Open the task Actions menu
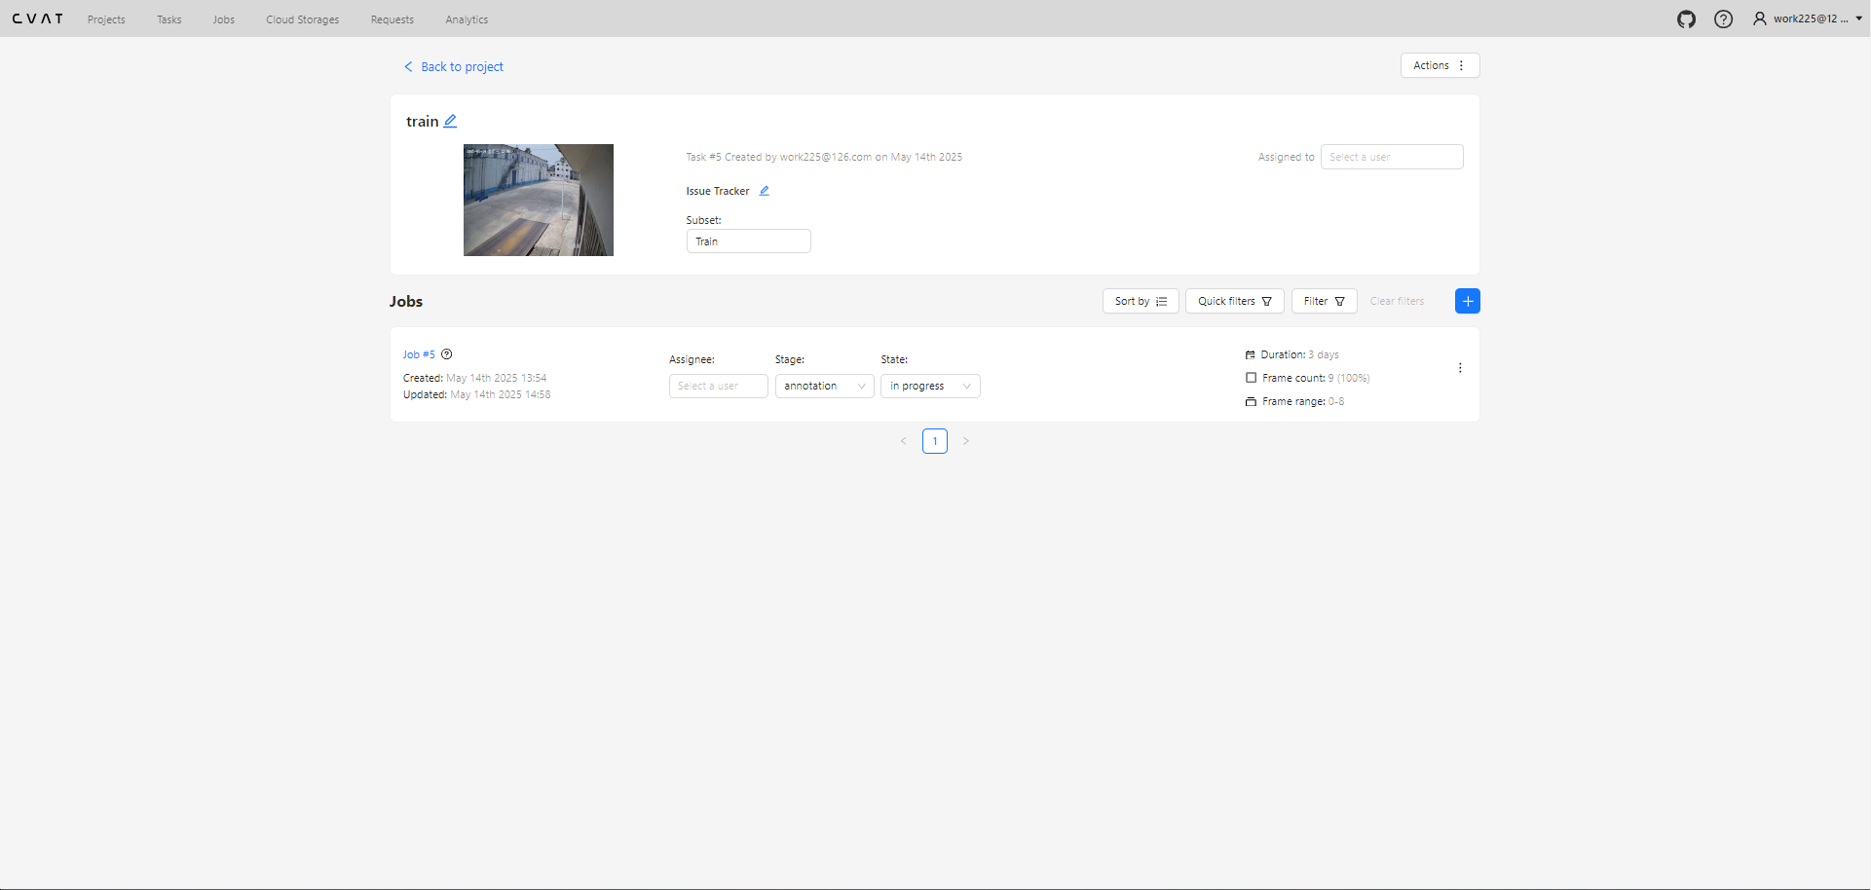This screenshot has height=890, width=1871. point(1440,65)
